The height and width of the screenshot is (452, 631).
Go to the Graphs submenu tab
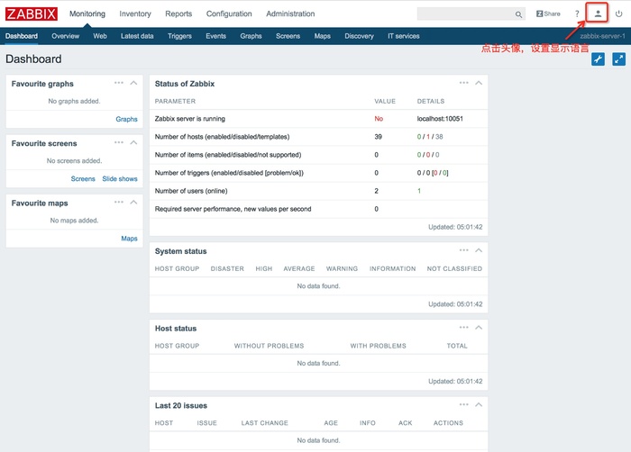[251, 36]
